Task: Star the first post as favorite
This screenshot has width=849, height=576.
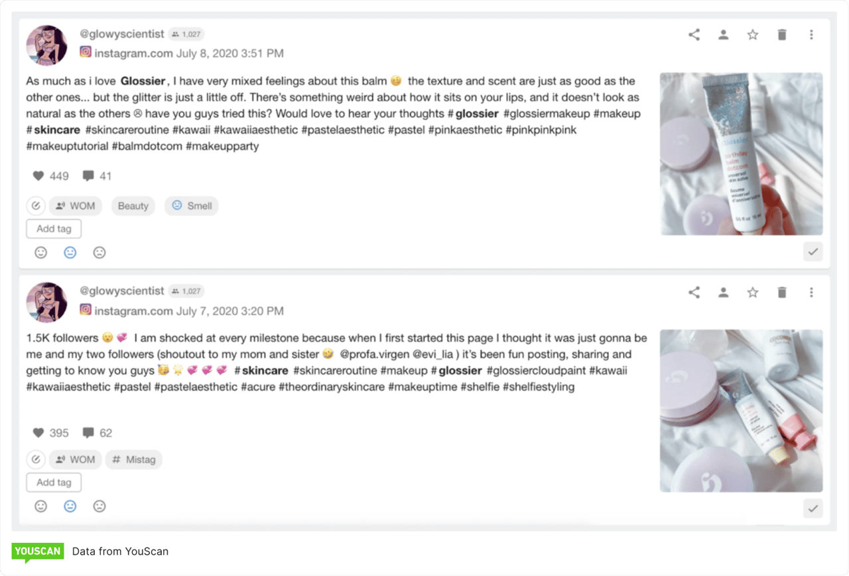Action: (753, 35)
